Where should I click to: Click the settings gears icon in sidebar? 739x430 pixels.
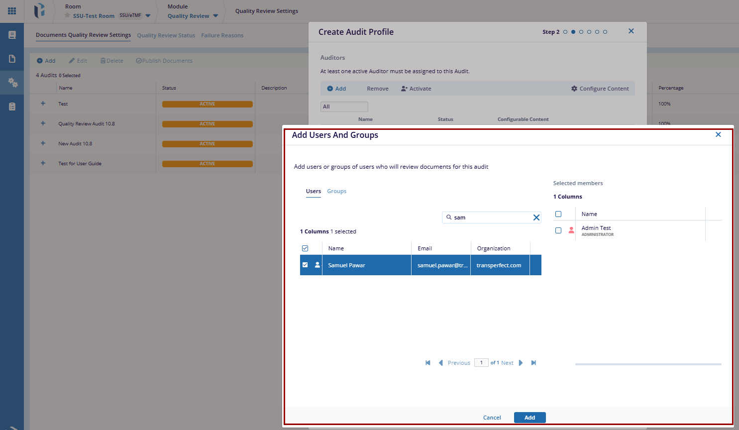[x=12, y=83]
